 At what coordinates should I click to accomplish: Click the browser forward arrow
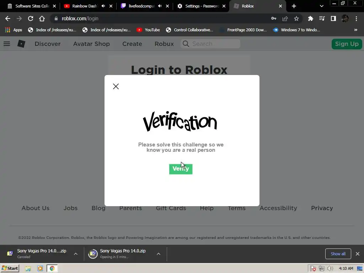coord(19,18)
